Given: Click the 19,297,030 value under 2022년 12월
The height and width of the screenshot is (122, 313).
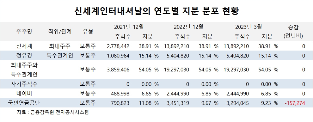Looking at the screenshot, I should (177, 70).
